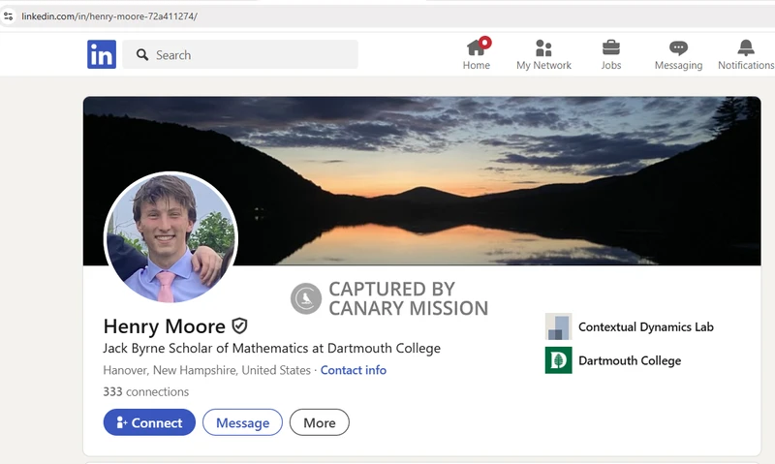Click 'Hanover, New Hampshire, United States' text
Screen dimensions: 775x464
point(206,370)
